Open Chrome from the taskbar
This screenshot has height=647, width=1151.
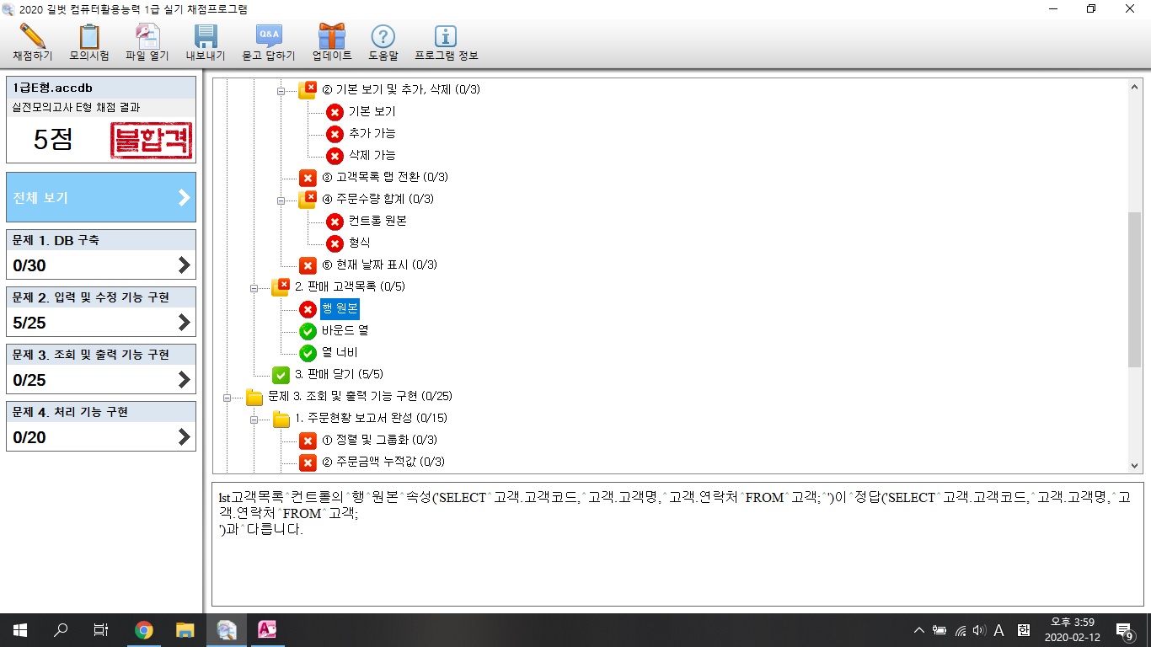click(x=144, y=630)
